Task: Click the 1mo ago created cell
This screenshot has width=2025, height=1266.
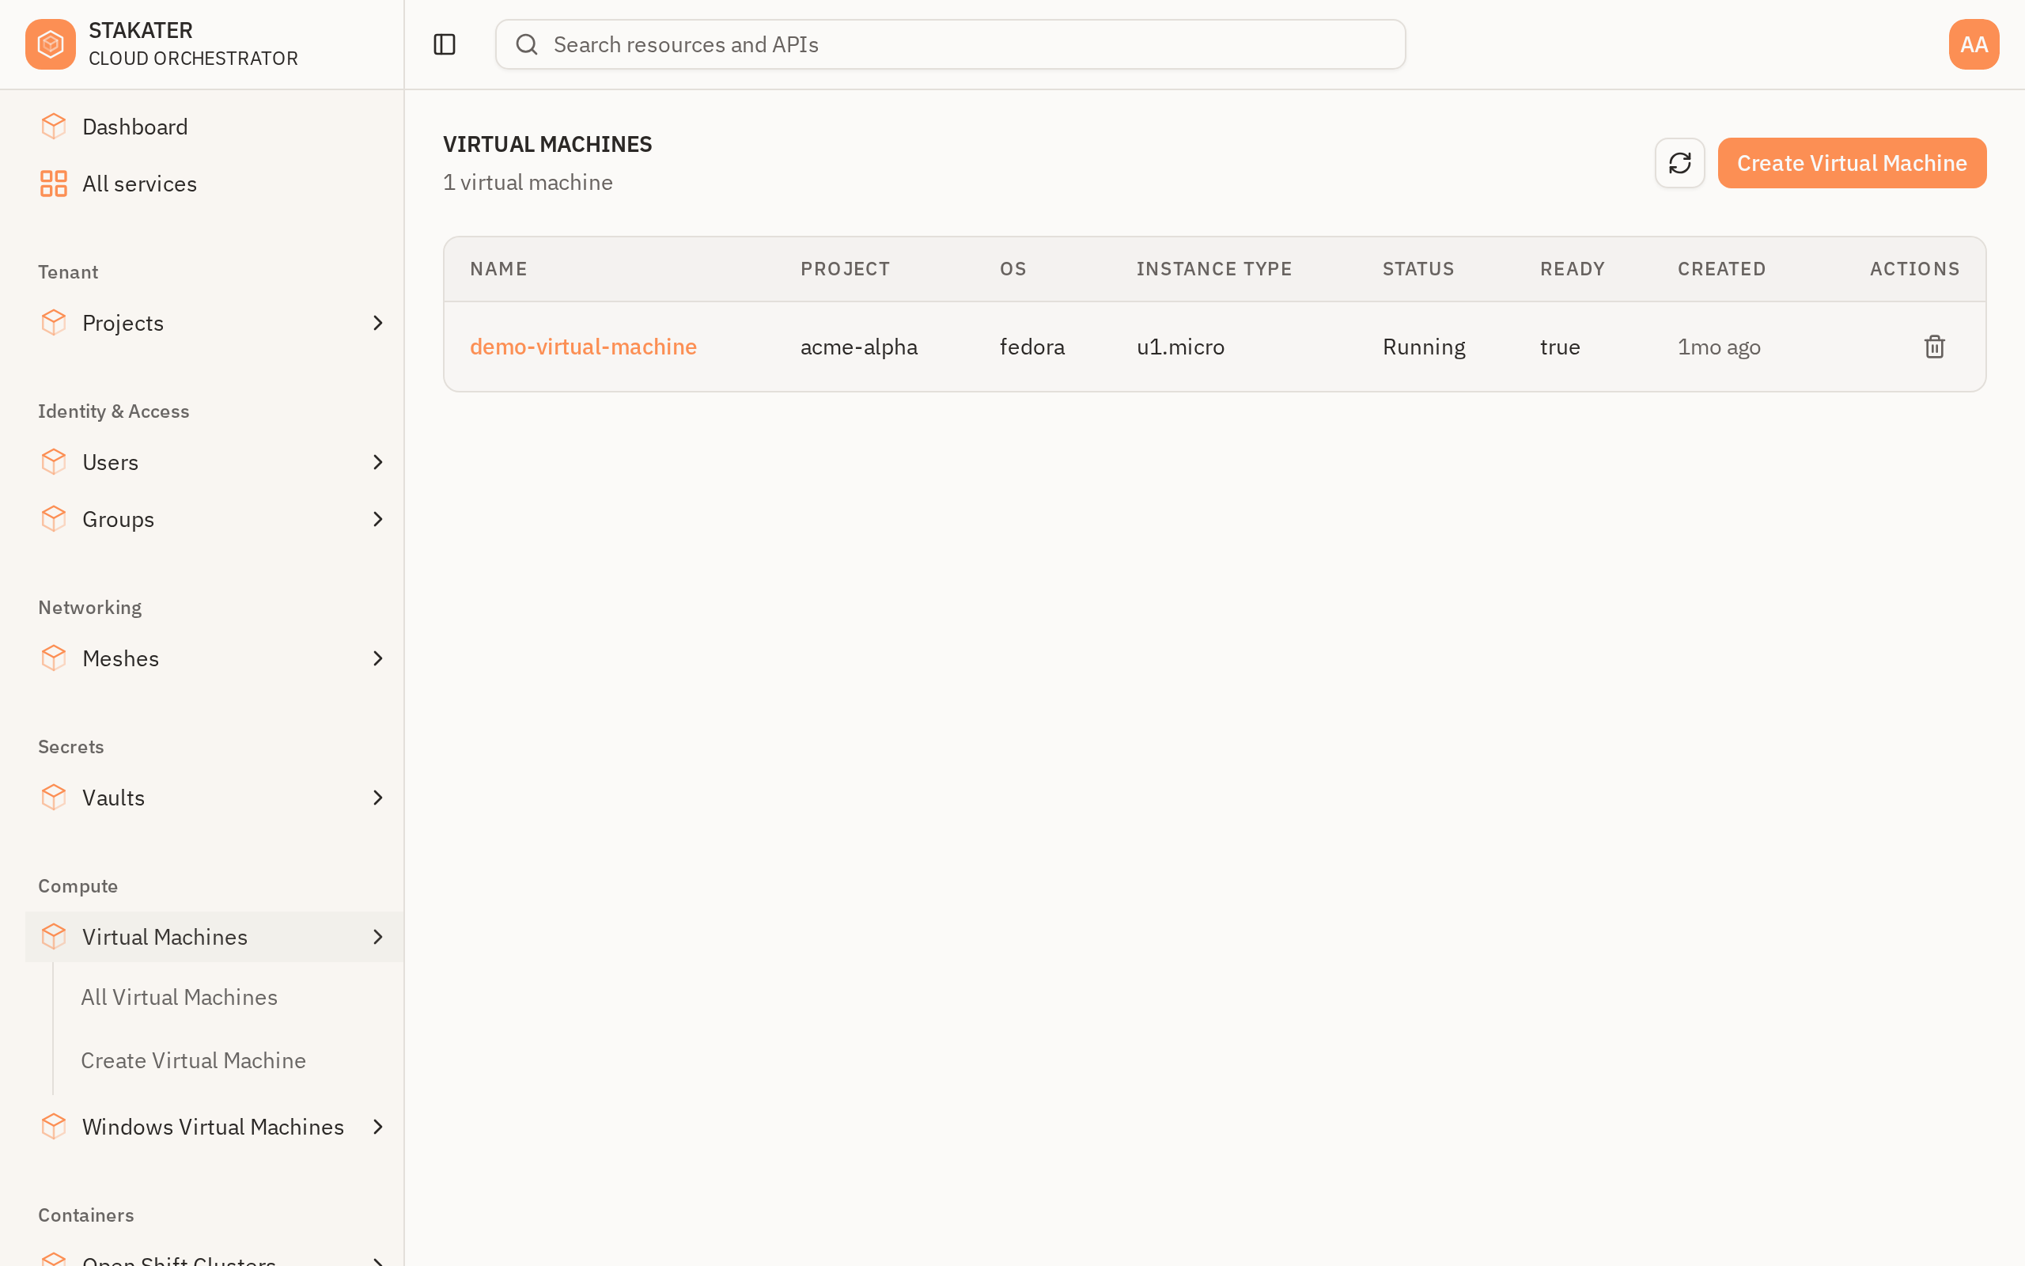Action: [1719, 347]
